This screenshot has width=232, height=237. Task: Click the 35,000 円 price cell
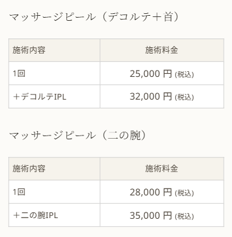(162, 215)
